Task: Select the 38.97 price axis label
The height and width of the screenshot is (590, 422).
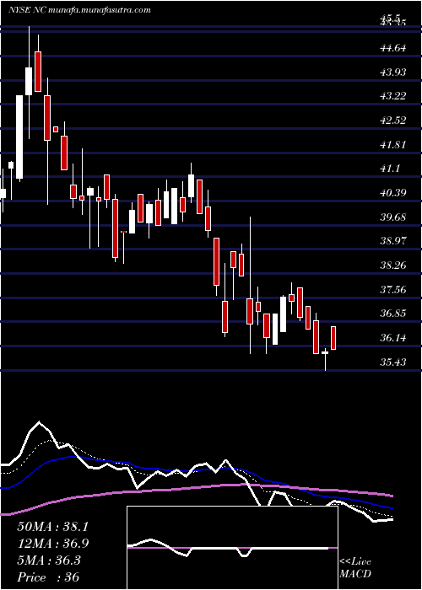Action: pyautogui.click(x=393, y=241)
